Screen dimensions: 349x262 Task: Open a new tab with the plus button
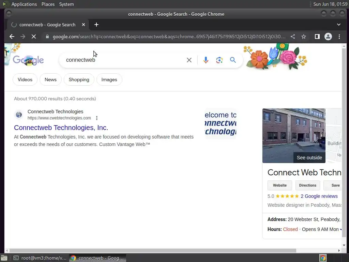96,25
